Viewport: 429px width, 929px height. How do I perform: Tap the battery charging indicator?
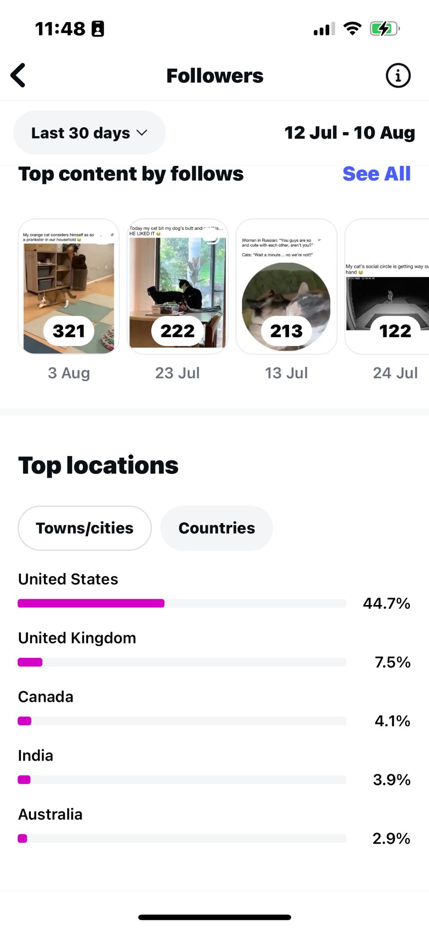click(384, 29)
